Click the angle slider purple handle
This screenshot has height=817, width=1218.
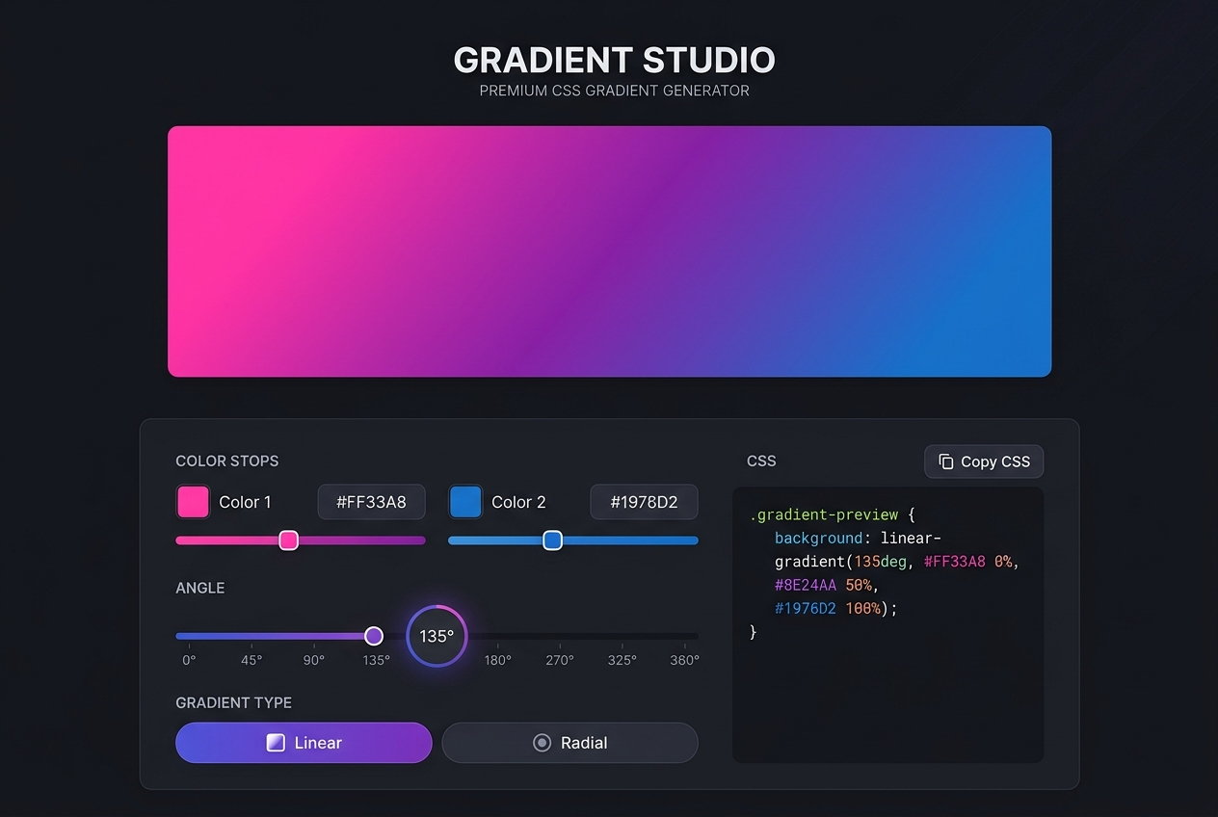[374, 636]
